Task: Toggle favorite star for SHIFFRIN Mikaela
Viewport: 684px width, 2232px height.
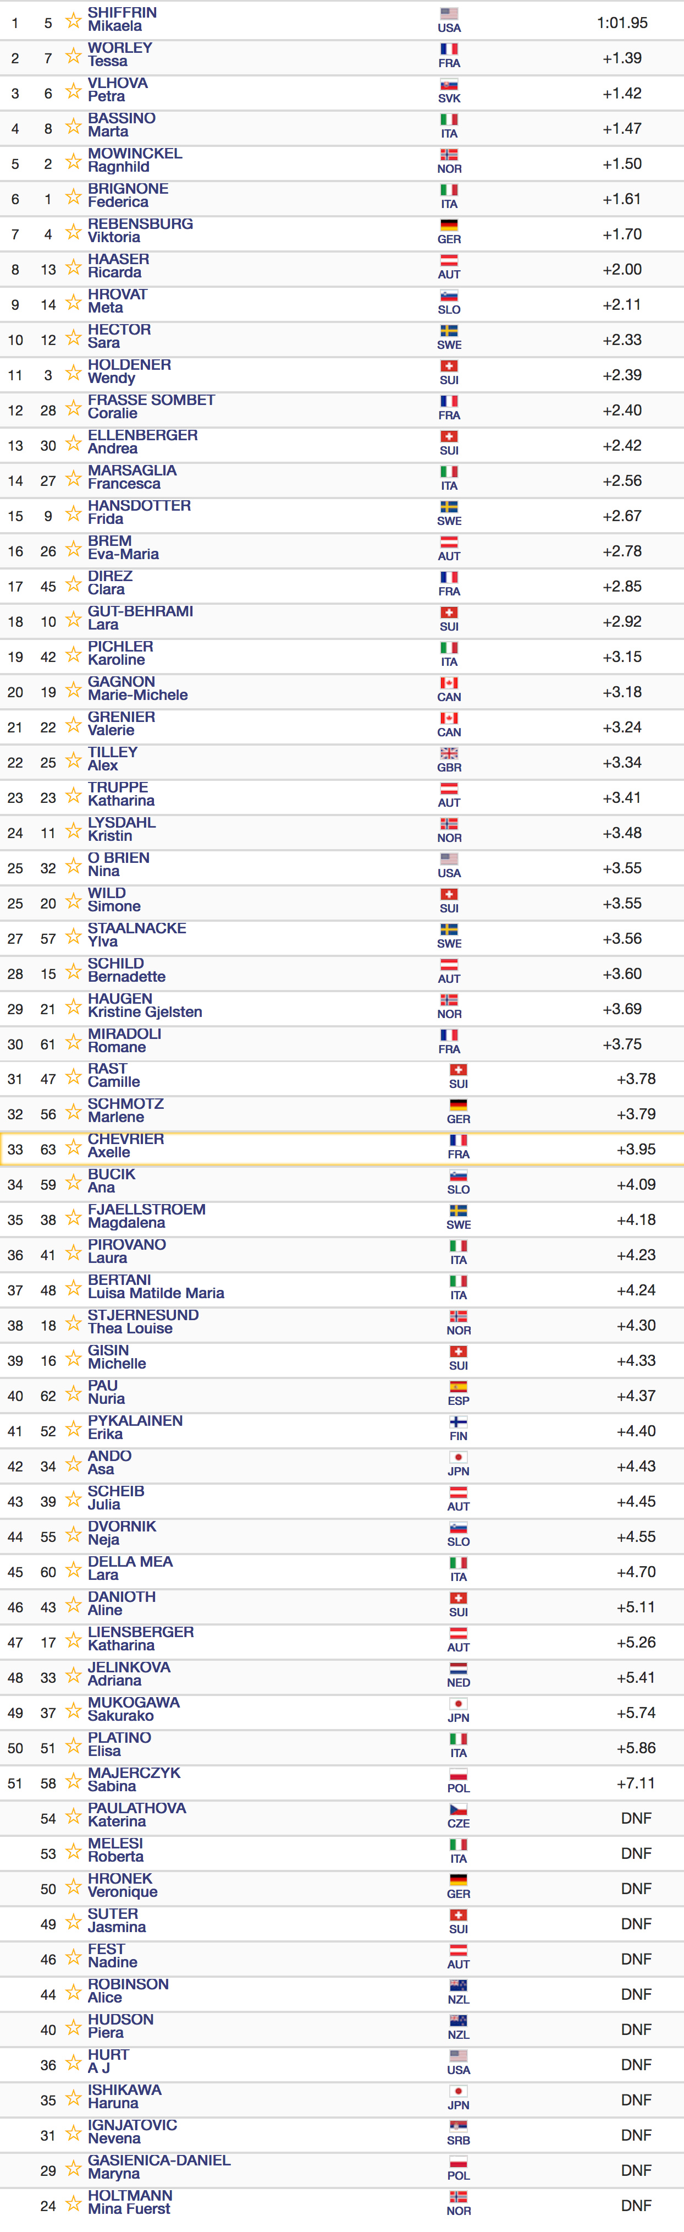Action: 74,20
